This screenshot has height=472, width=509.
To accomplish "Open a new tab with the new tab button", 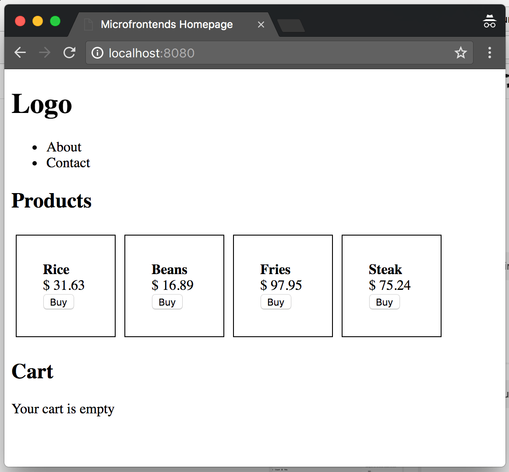I will pyautogui.click(x=291, y=26).
